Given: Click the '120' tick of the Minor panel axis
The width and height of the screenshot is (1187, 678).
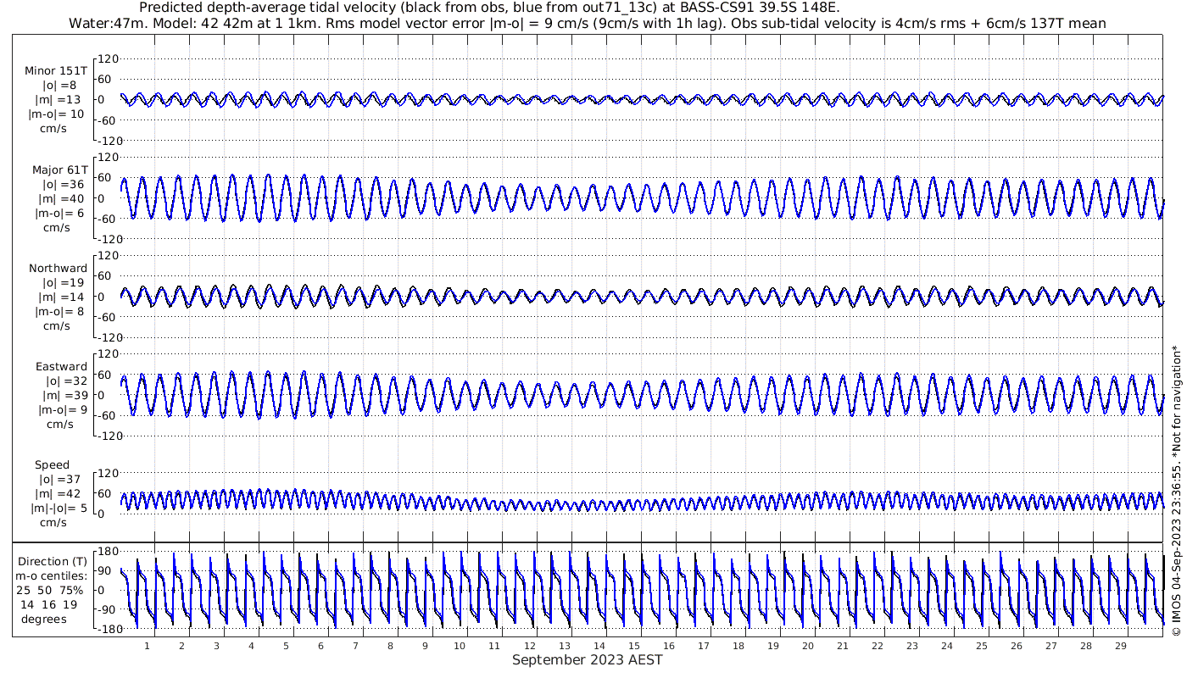Looking at the screenshot, I should point(109,58).
